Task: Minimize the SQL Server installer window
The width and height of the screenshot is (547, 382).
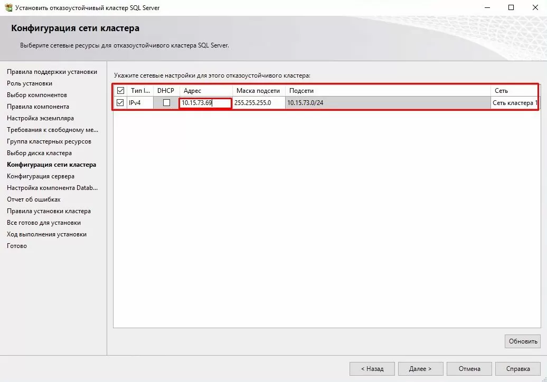Action: click(x=487, y=8)
